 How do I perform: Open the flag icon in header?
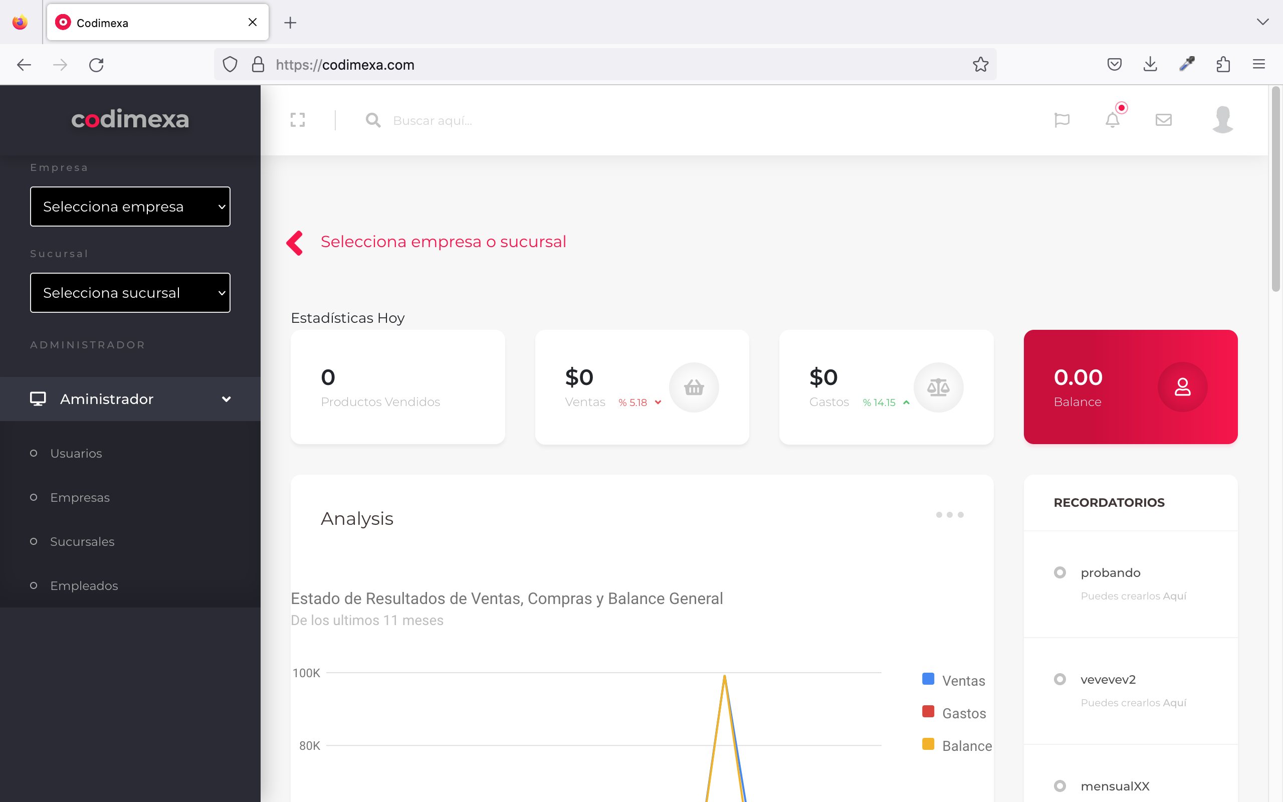click(x=1062, y=120)
